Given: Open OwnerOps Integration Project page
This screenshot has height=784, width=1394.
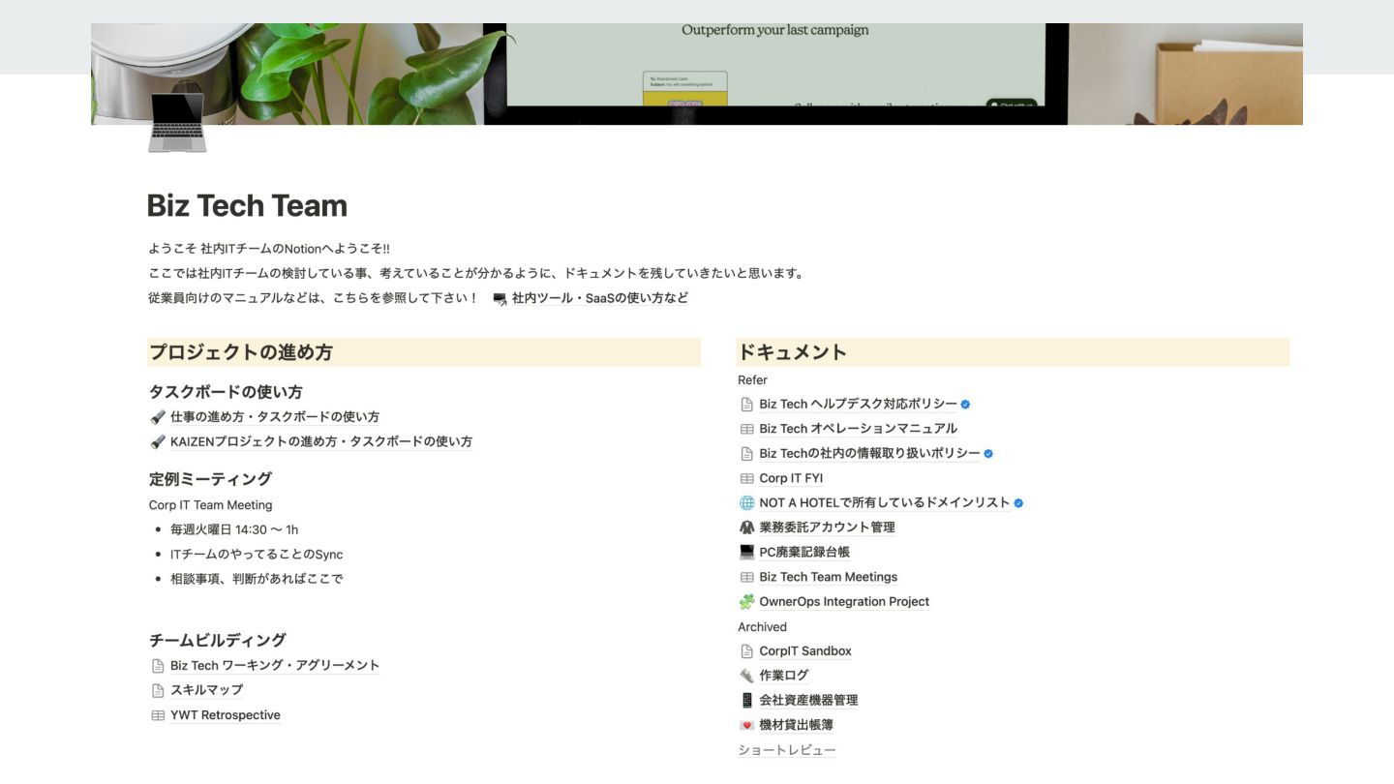Looking at the screenshot, I should [x=844, y=602].
